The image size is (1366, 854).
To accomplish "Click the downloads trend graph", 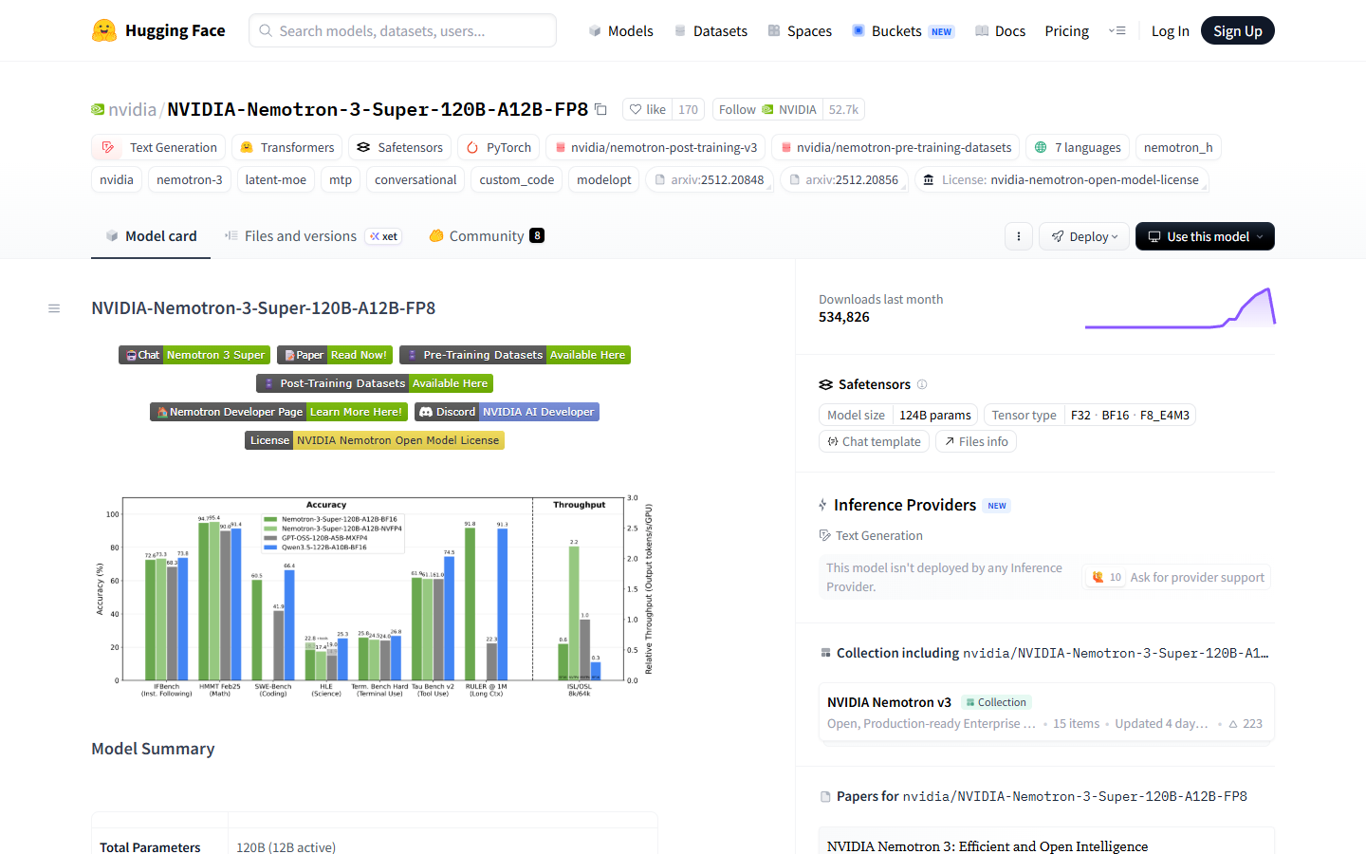I will coord(1180,308).
